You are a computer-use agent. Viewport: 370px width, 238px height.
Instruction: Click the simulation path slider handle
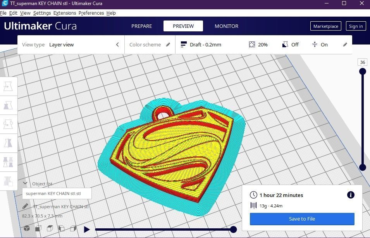[233, 229]
